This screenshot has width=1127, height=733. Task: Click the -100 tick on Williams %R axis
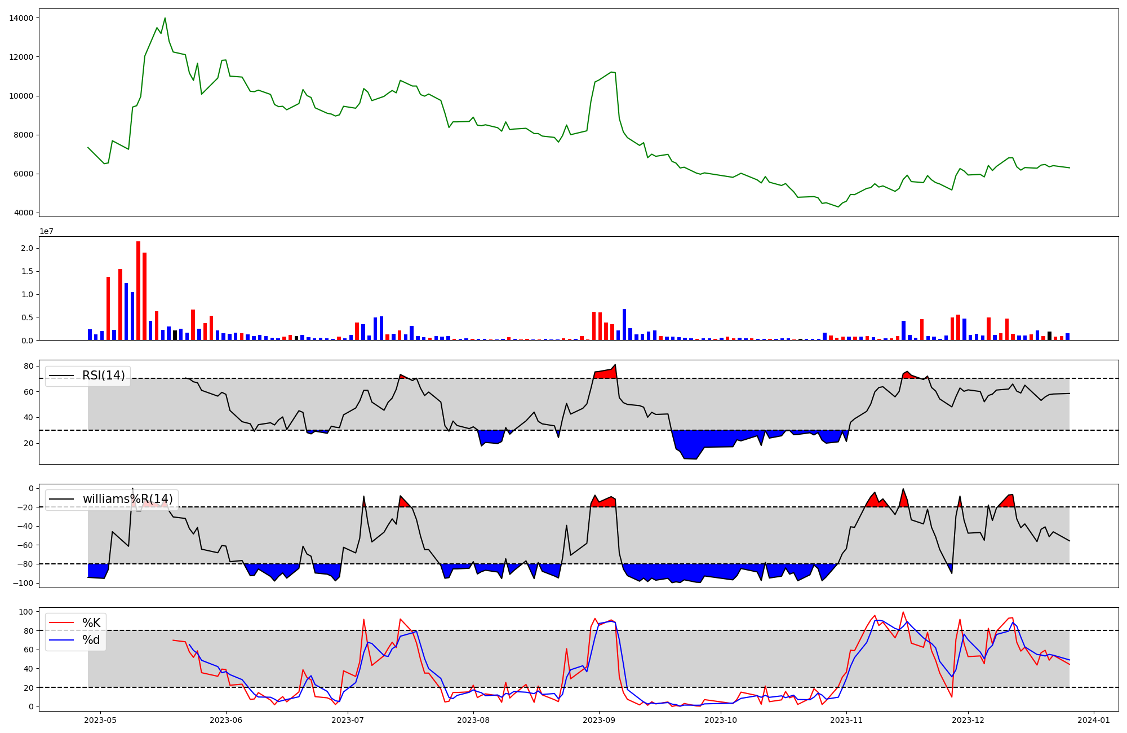pos(23,583)
